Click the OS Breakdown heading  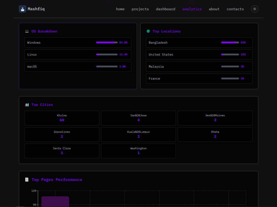click(44, 31)
